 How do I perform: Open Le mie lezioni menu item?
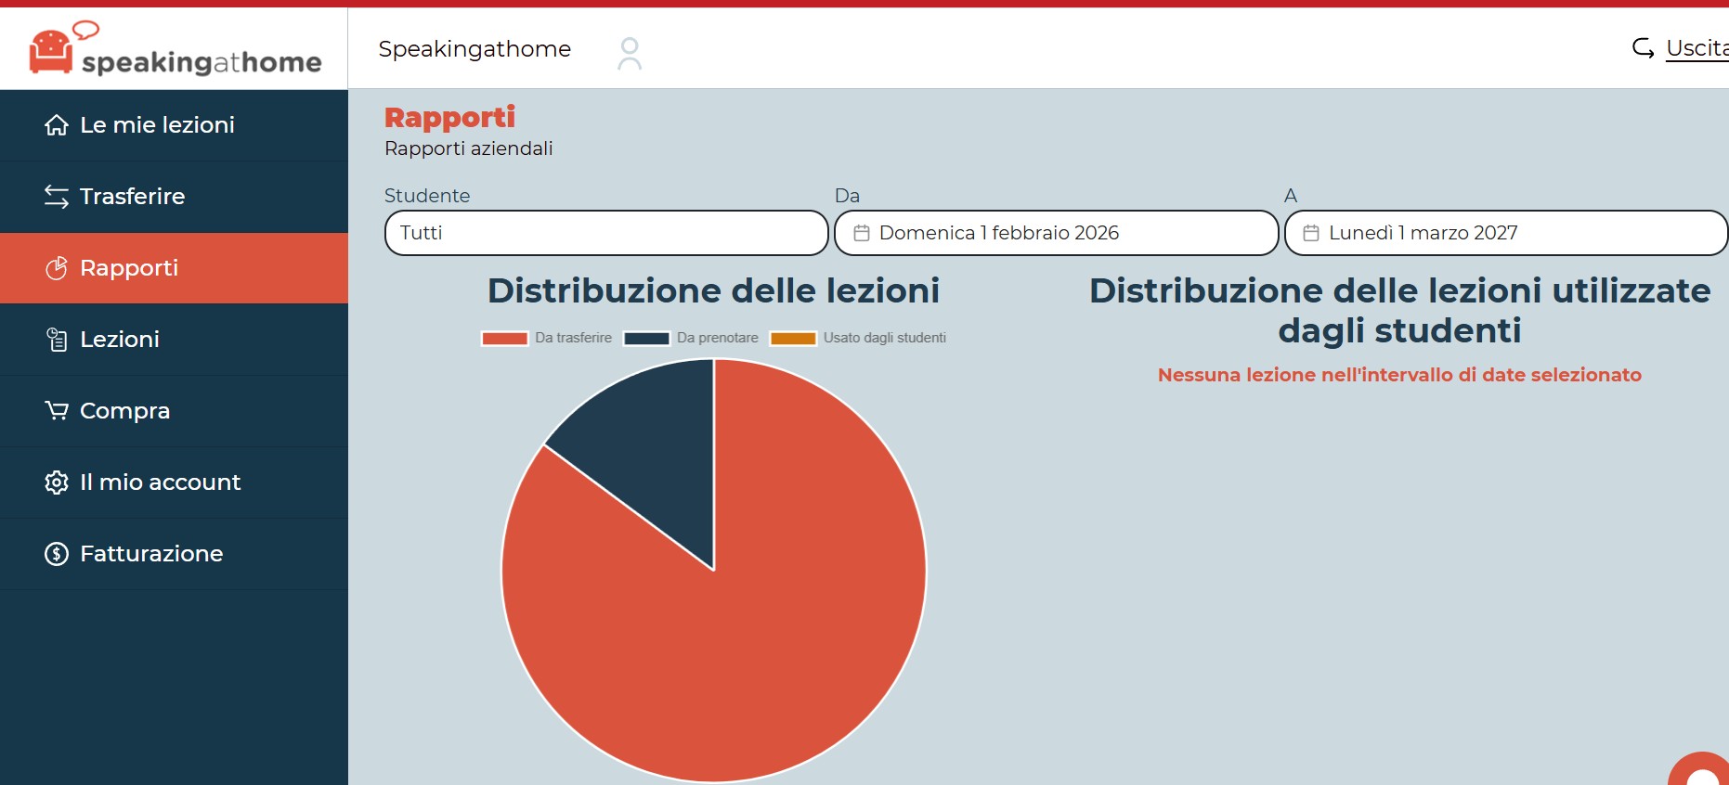click(174, 125)
